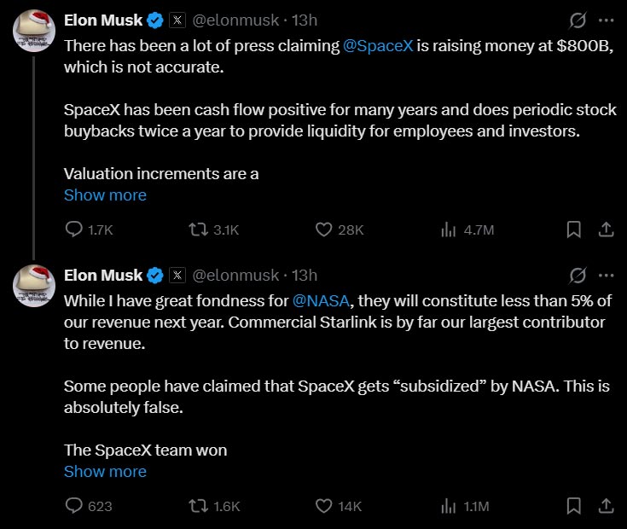Click Elon Musk's avatar on first tweet
This screenshot has width=627, height=529.
pos(35,31)
